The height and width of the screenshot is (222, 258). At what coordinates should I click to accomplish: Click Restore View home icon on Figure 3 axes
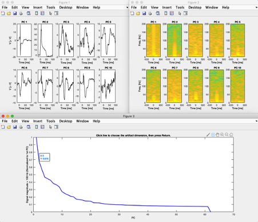(x=231, y=135)
